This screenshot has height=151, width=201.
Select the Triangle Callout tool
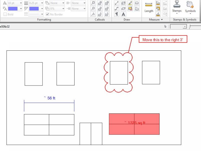93,14
